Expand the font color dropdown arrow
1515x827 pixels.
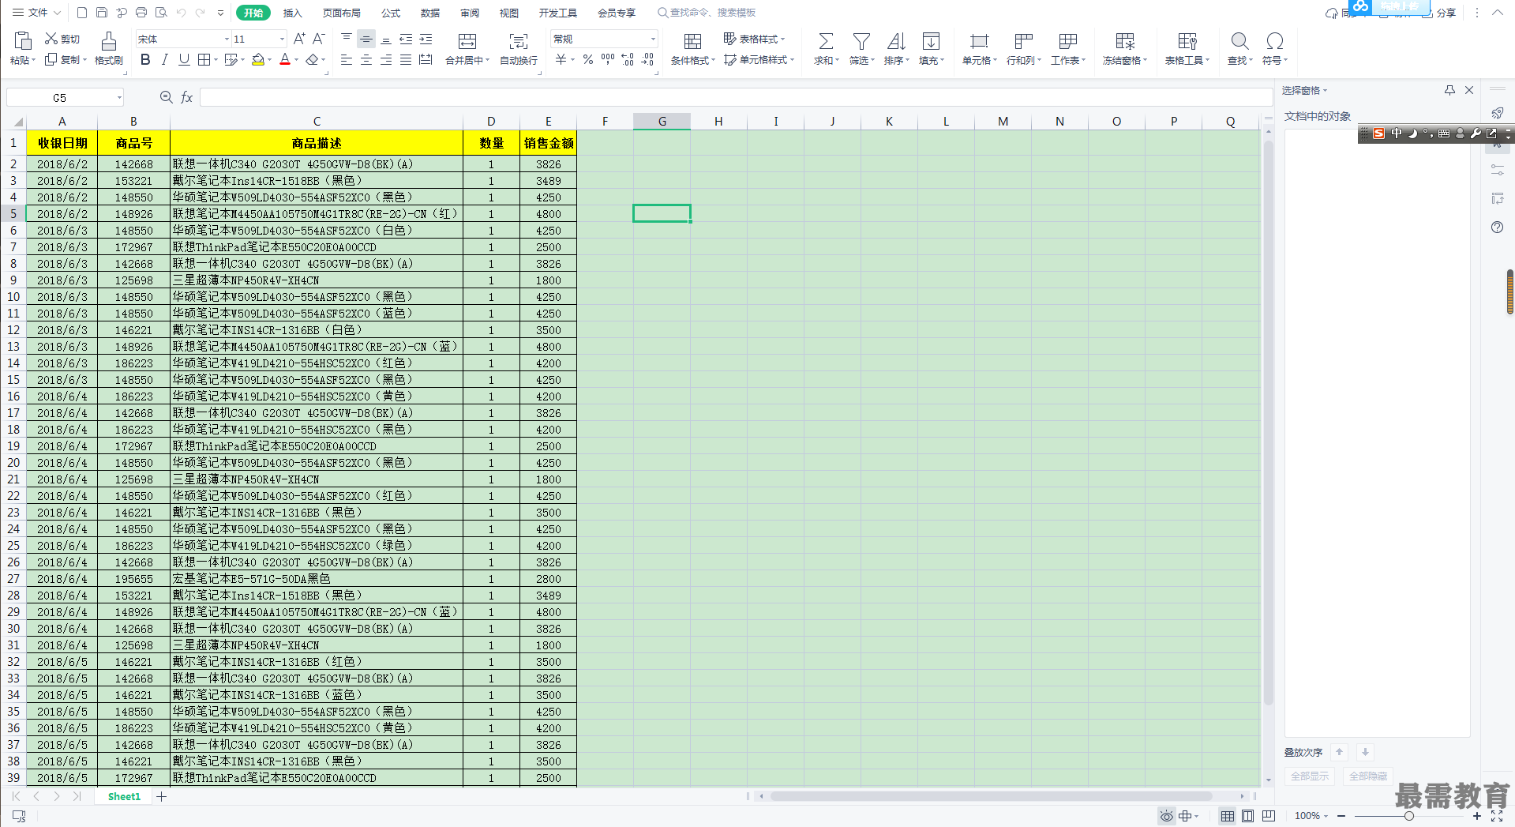coord(297,60)
